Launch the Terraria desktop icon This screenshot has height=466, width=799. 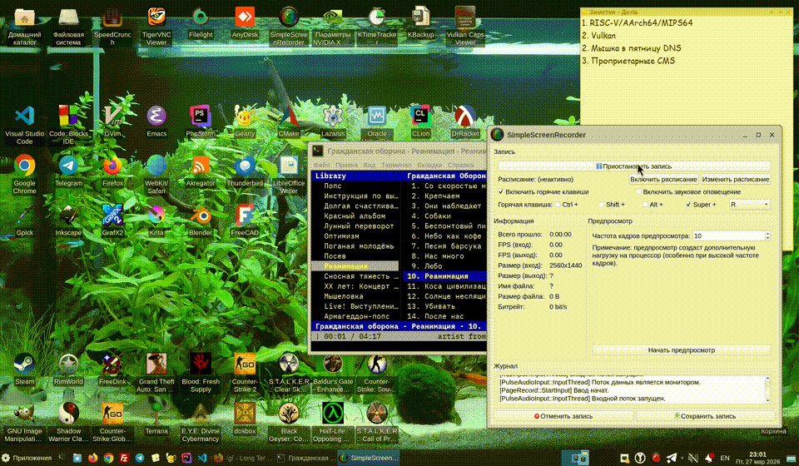pos(156,419)
